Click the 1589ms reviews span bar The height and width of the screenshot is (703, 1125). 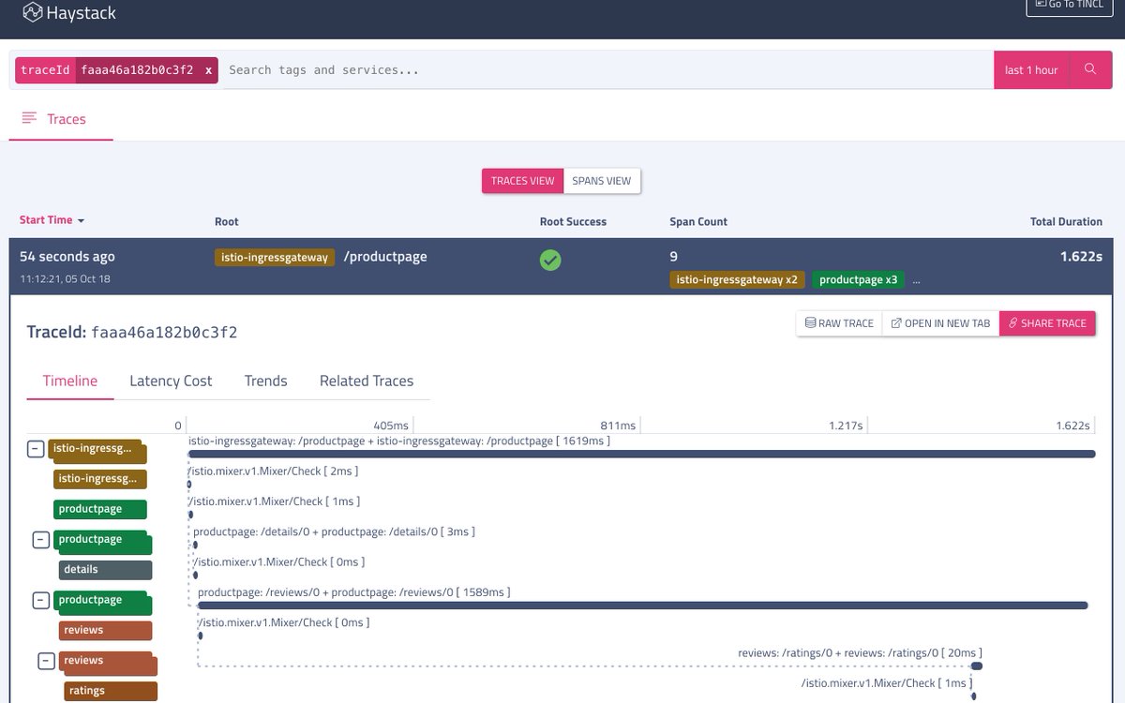click(642, 606)
